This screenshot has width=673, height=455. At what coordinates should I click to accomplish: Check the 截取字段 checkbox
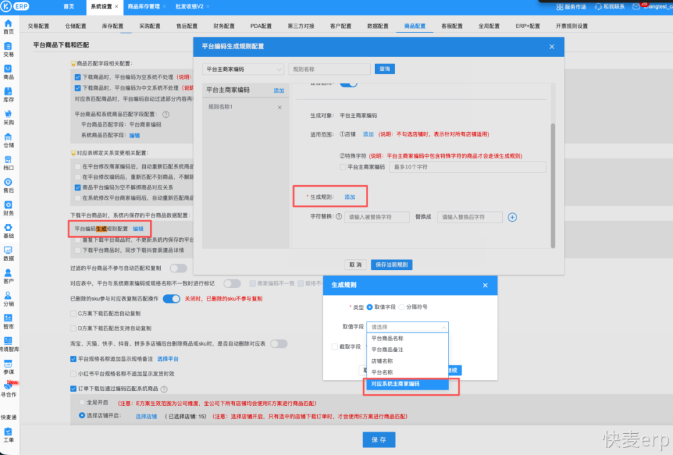pos(335,347)
